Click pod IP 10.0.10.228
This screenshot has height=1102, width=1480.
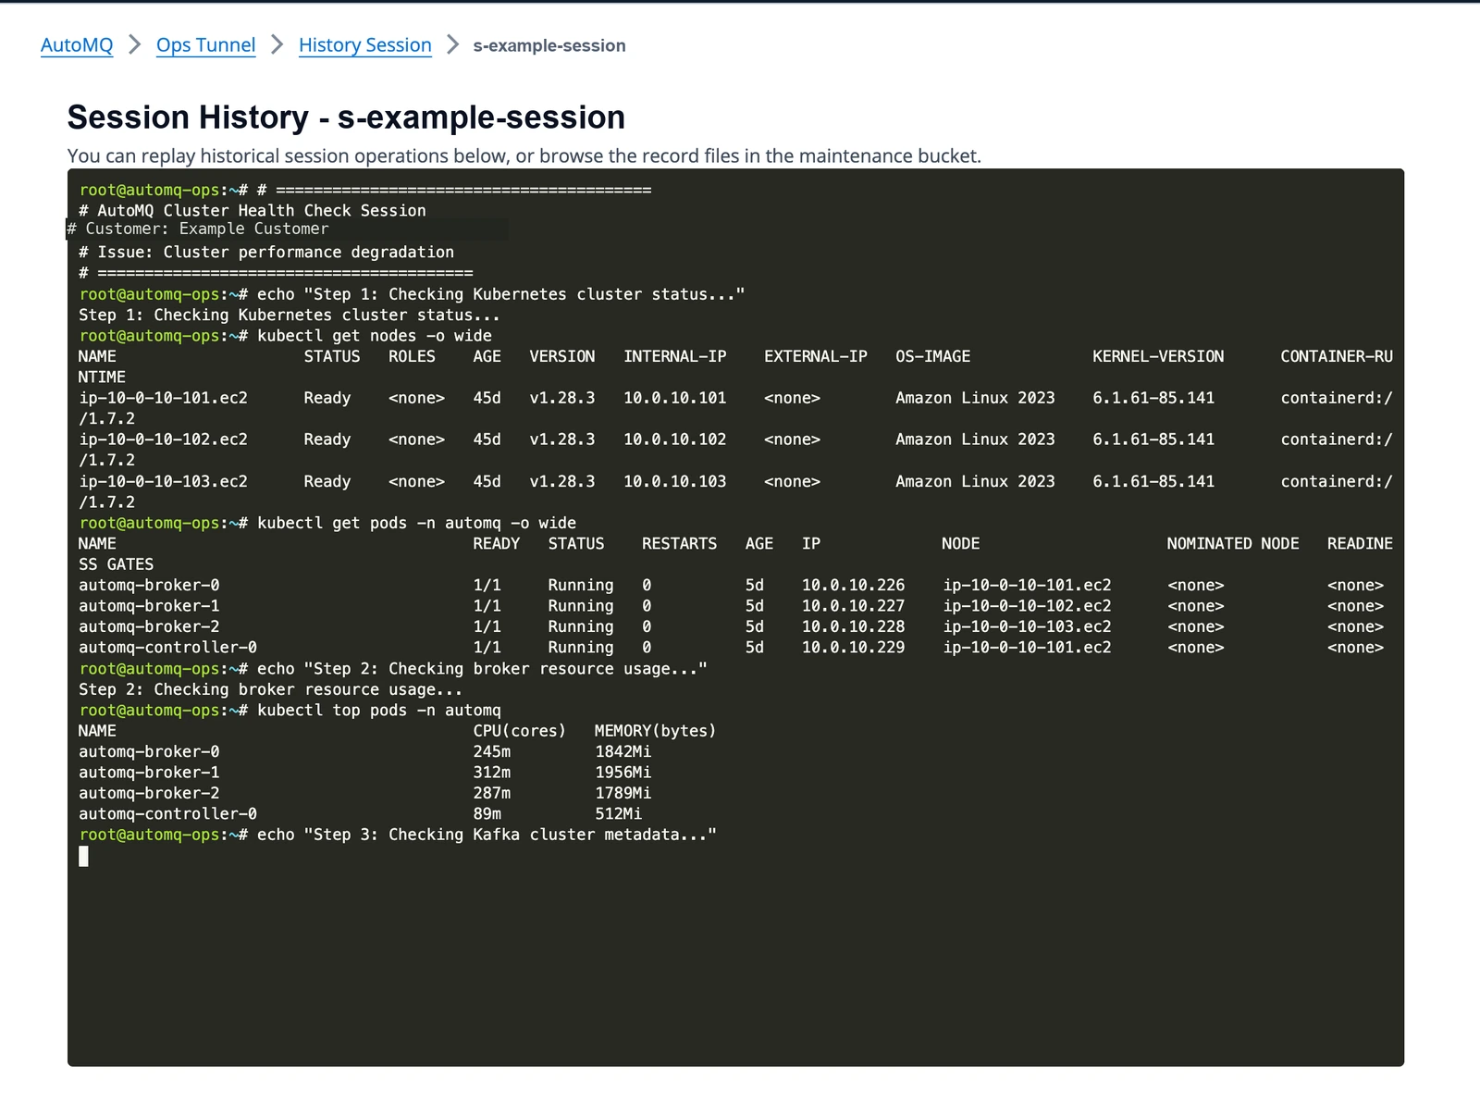(x=854, y=626)
